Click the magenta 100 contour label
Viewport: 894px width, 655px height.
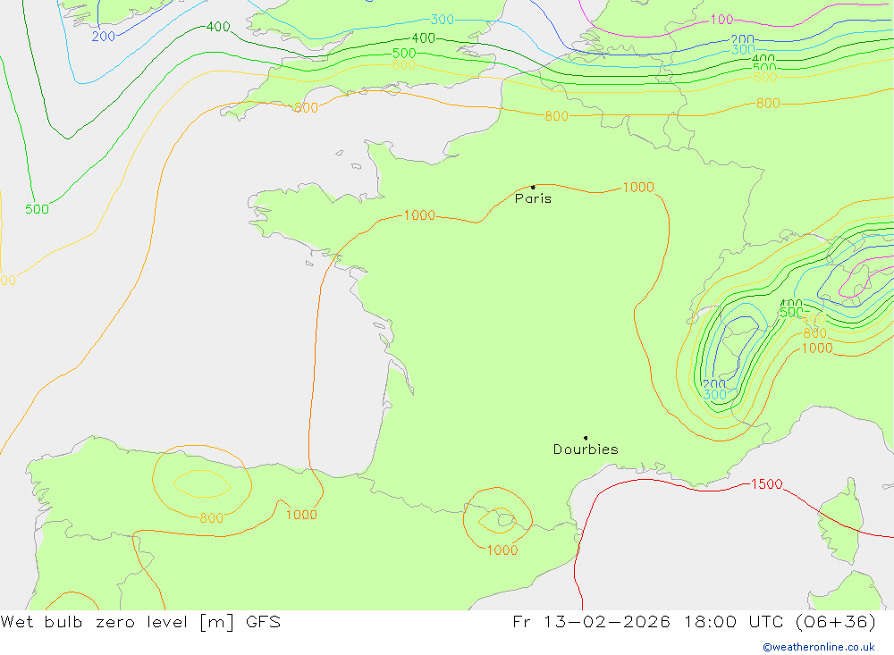(721, 20)
